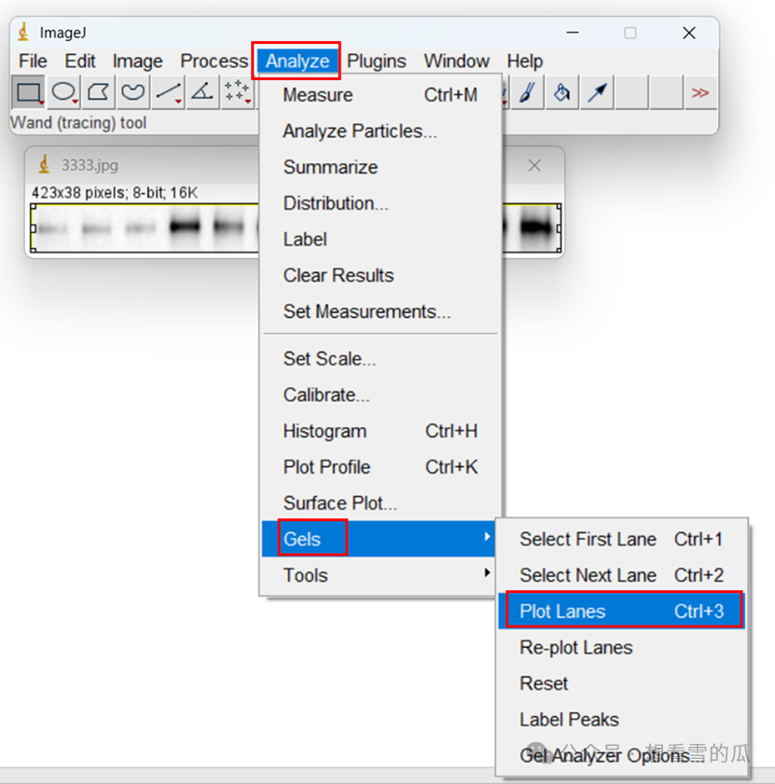Click Plot Lanes in Gels submenu

coord(621,611)
